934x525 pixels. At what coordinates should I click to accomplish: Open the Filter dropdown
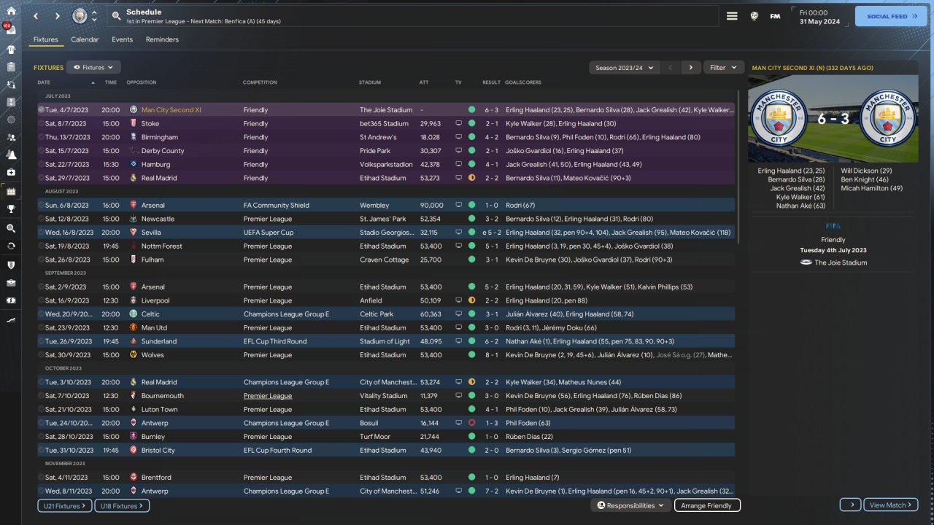click(x=723, y=68)
